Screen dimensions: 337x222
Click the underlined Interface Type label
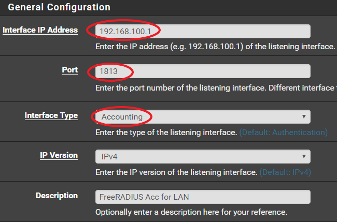[51, 115]
